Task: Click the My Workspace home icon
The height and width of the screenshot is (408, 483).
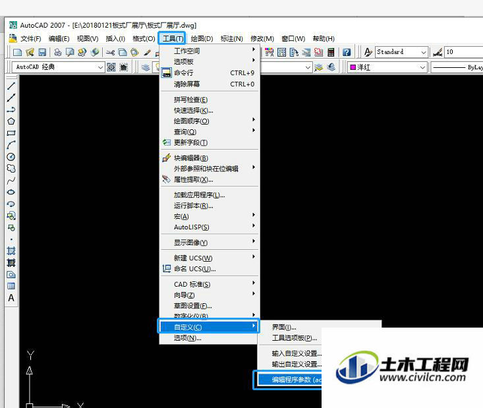Action: tap(123, 67)
